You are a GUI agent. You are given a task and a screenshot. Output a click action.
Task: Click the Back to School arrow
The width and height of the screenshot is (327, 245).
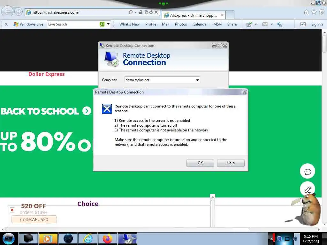click(x=87, y=111)
